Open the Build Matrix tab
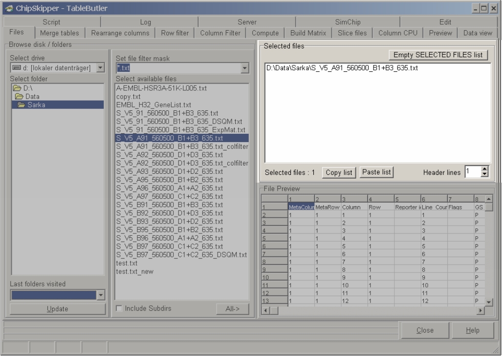Viewport: 502px width, 356px height. [x=309, y=33]
